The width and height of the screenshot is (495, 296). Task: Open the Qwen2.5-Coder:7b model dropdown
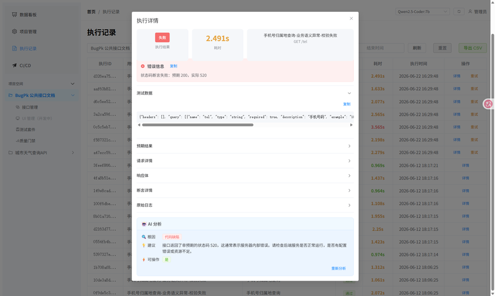point(423,12)
